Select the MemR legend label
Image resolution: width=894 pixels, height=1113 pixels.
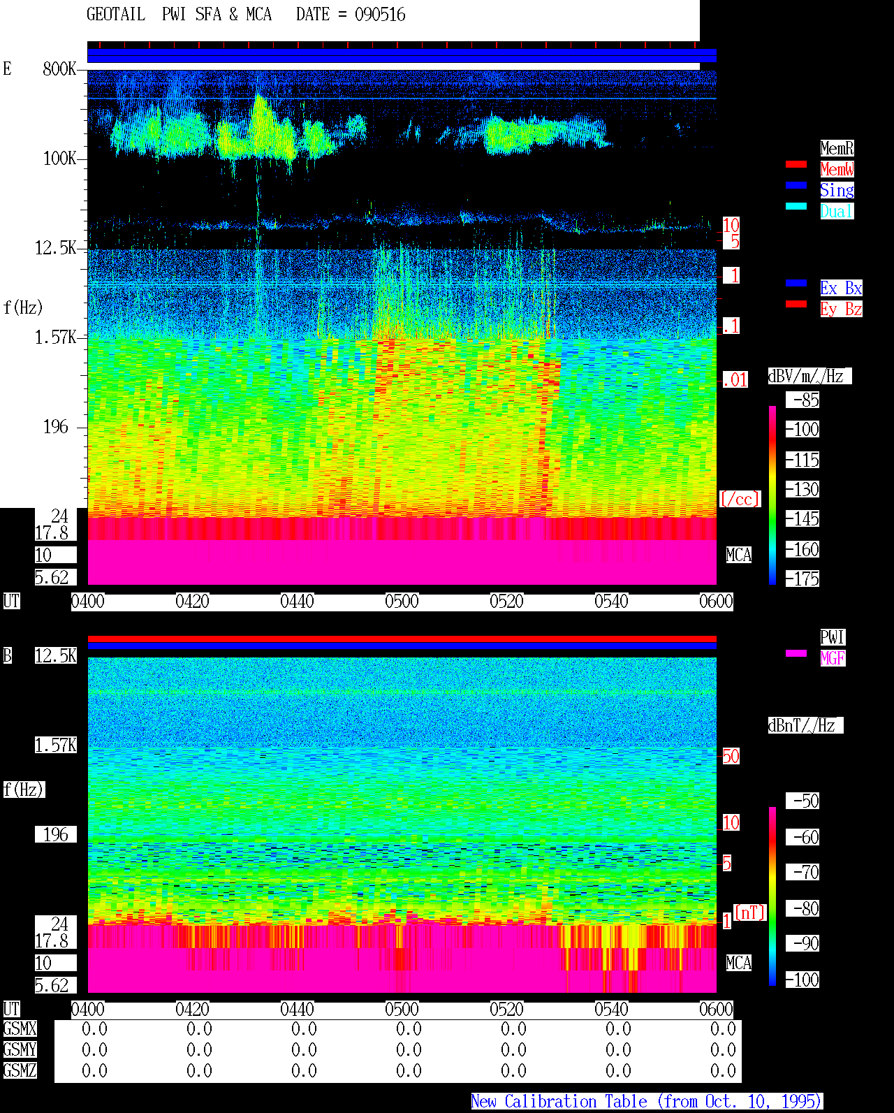(837, 148)
